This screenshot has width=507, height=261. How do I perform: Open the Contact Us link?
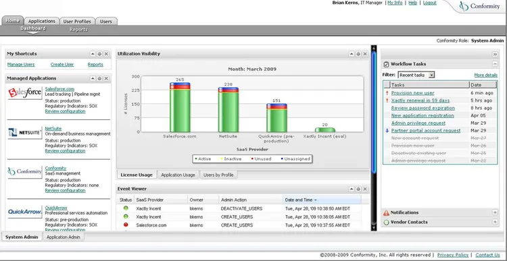[x=487, y=255]
